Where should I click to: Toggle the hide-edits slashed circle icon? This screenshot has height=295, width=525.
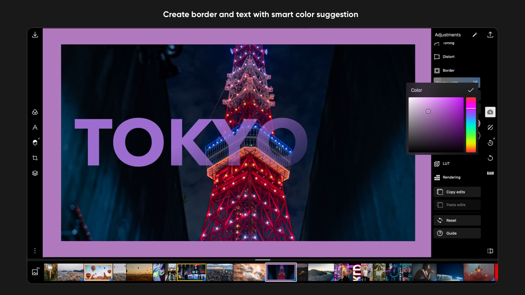(x=490, y=128)
